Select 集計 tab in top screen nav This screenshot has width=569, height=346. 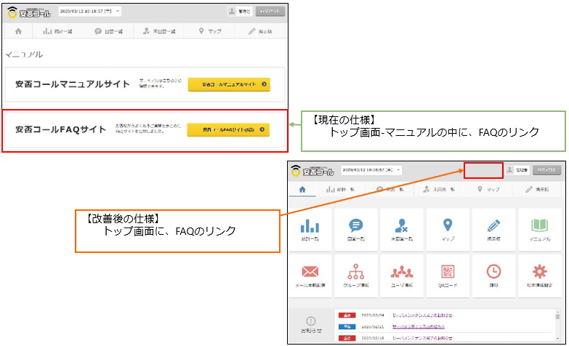(340, 189)
